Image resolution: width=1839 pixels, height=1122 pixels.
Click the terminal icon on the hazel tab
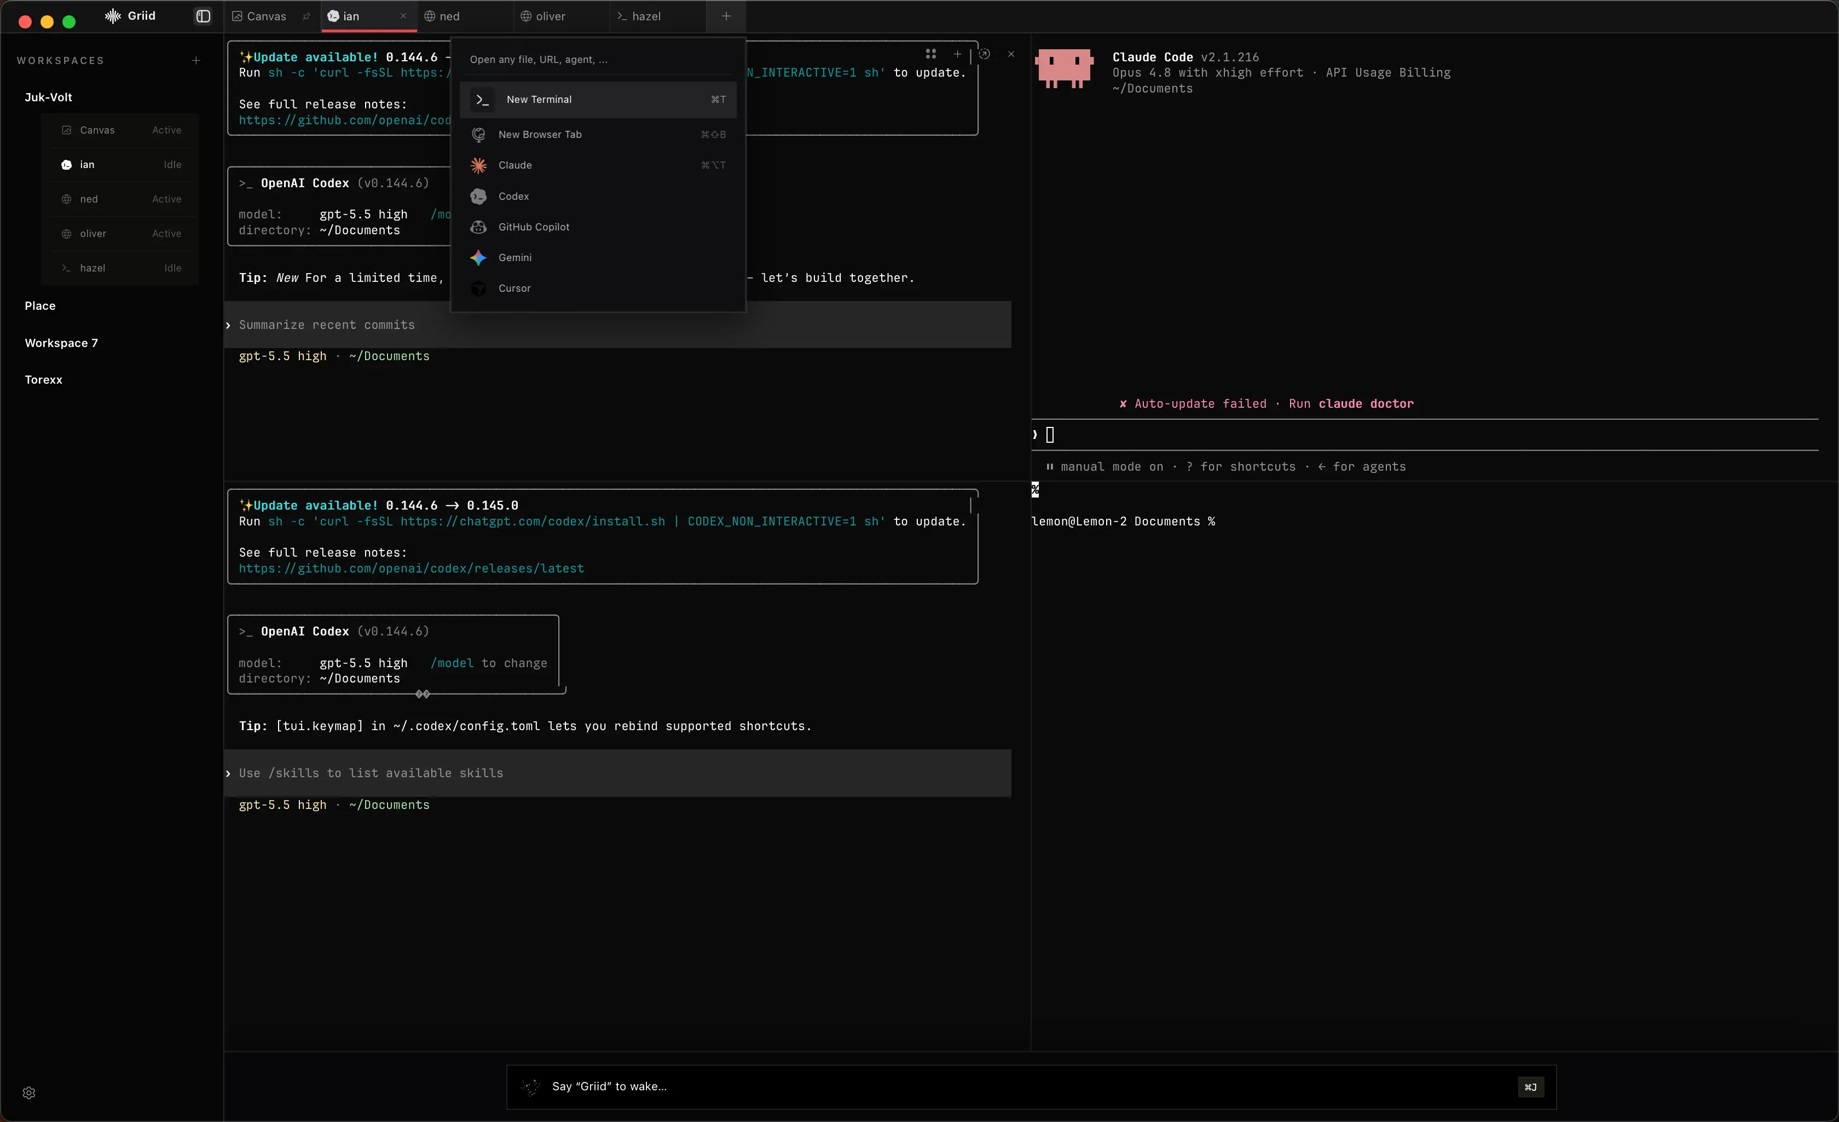click(622, 16)
